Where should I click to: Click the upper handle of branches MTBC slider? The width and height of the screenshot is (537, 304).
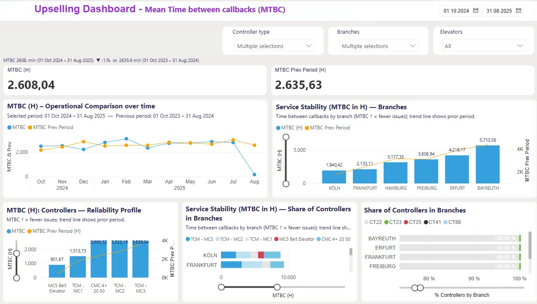(286, 137)
